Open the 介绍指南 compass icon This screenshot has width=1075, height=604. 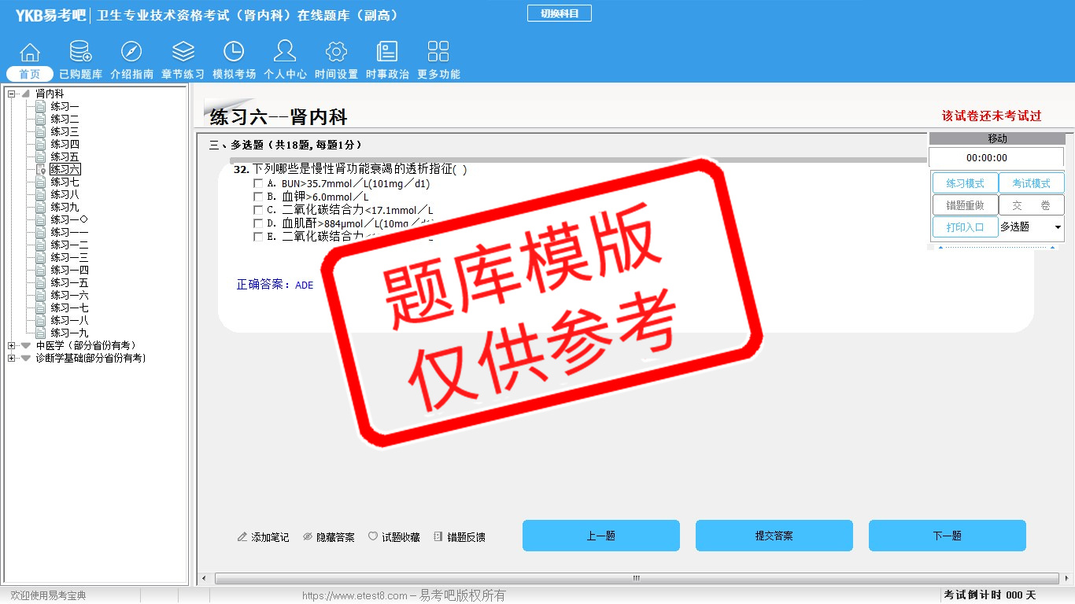pos(131,53)
